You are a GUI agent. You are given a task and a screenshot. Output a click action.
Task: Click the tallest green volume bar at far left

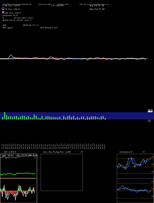pos(5,116)
